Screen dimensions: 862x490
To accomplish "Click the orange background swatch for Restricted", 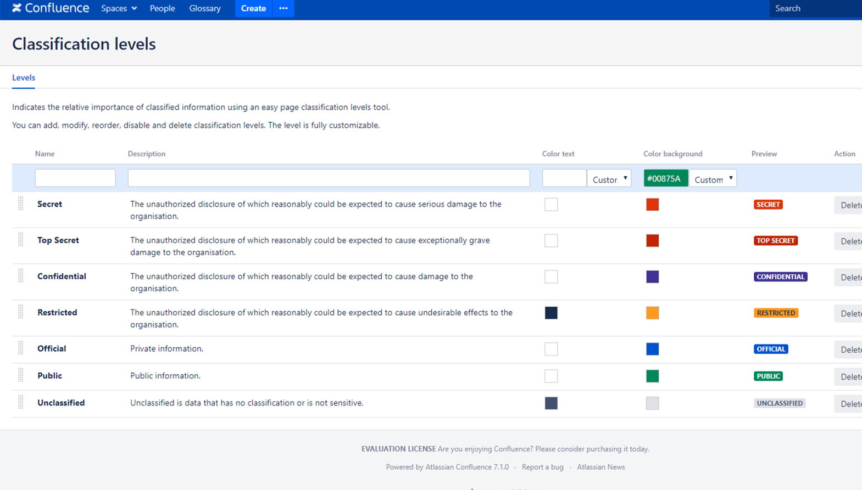I will 652,313.
